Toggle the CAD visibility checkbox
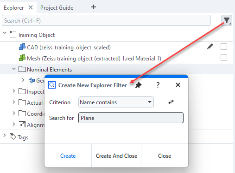The image size is (235, 173). point(224,47)
